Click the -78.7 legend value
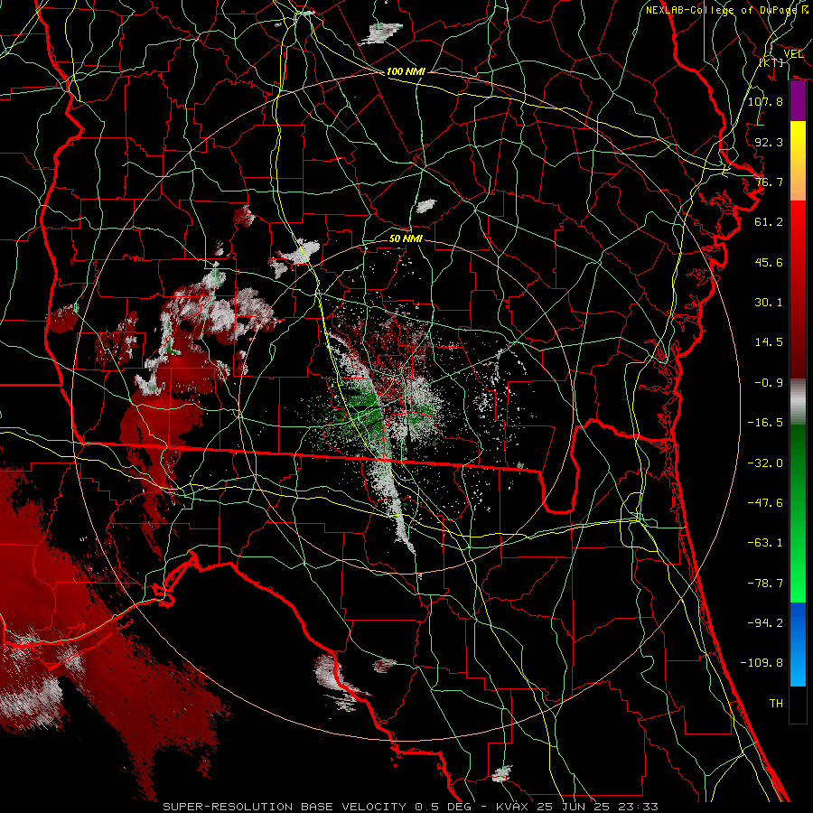The width and height of the screenshot is (813, 813). coord(765,583)
